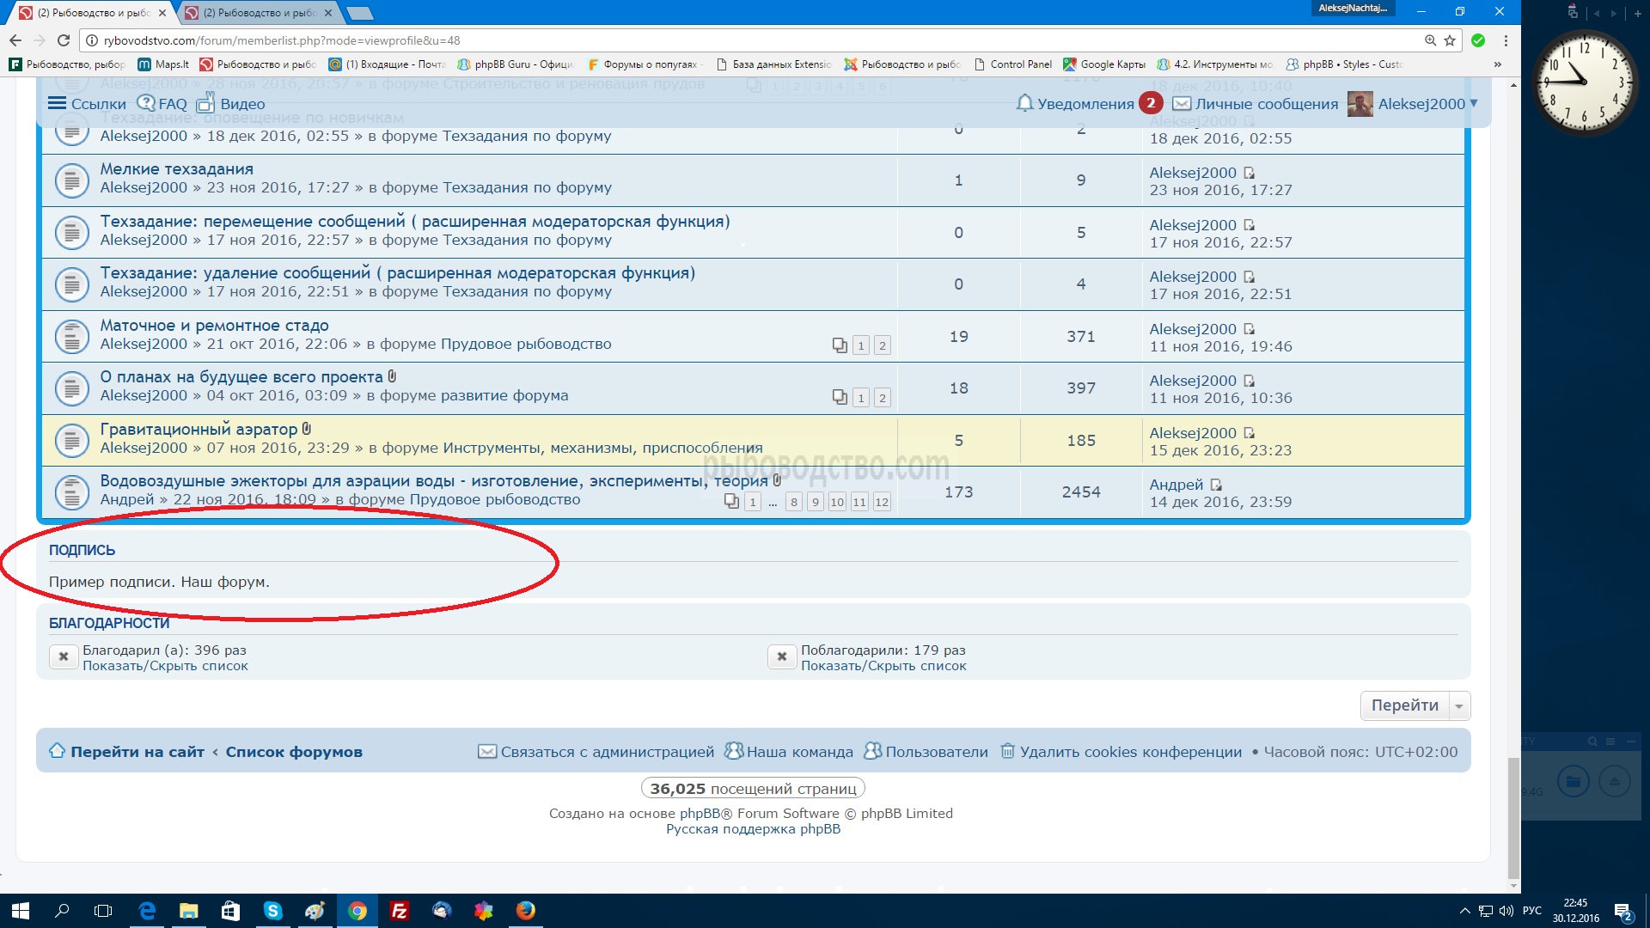The image size is (1650, 928).
Task: Open dropdown arrow beside Перейти button
Action: [1459, 706]
